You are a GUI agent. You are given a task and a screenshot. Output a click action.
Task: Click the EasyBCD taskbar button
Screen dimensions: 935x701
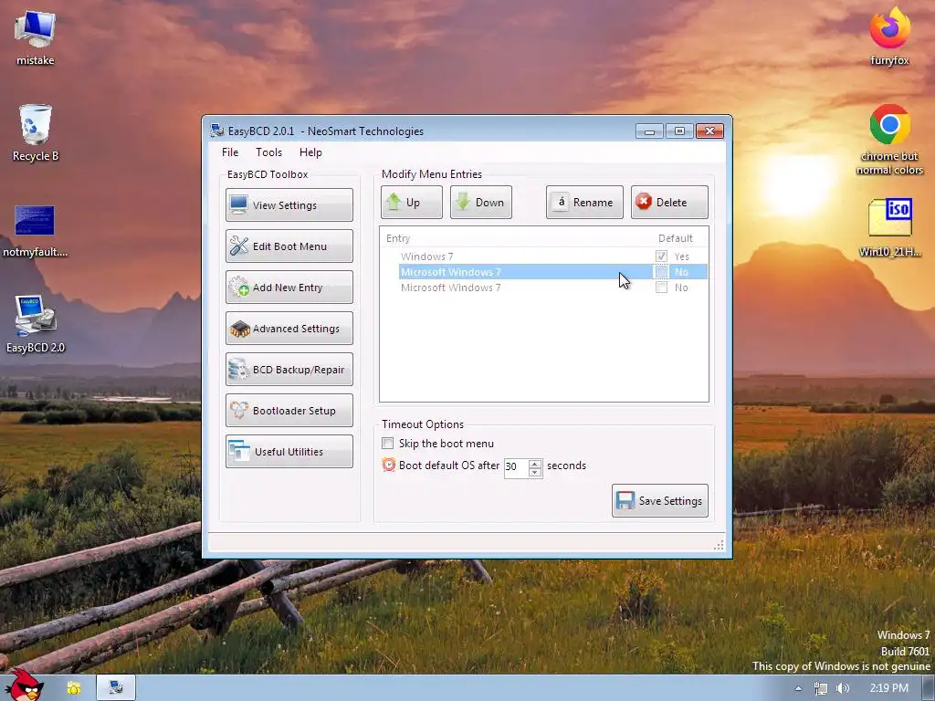[116, 688]
